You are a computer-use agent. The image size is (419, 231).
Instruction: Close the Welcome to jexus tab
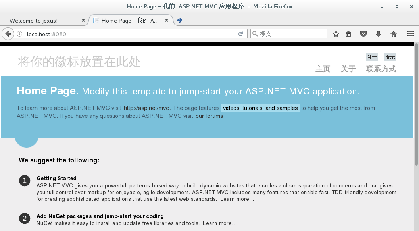[x=83, y=20]
